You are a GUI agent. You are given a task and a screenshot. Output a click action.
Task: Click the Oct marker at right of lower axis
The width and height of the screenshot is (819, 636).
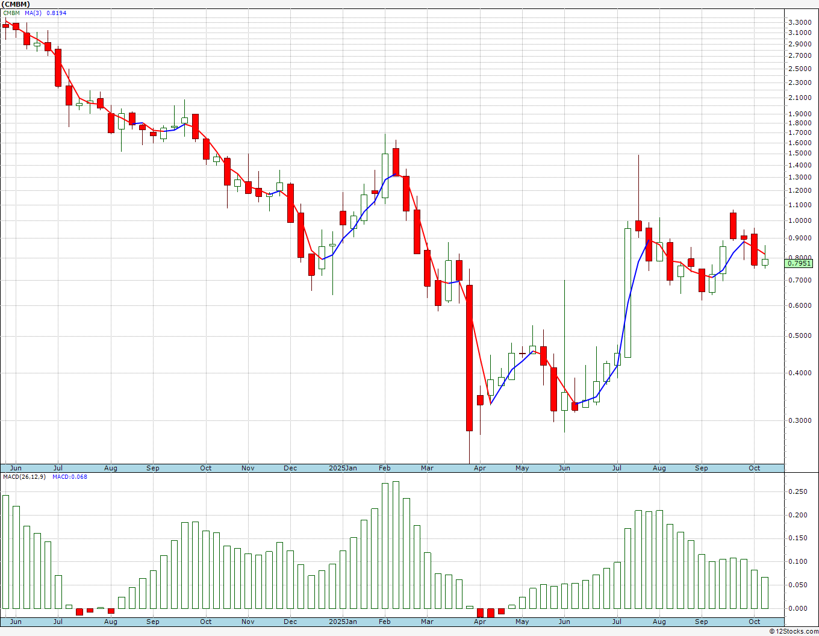(754, 622)
